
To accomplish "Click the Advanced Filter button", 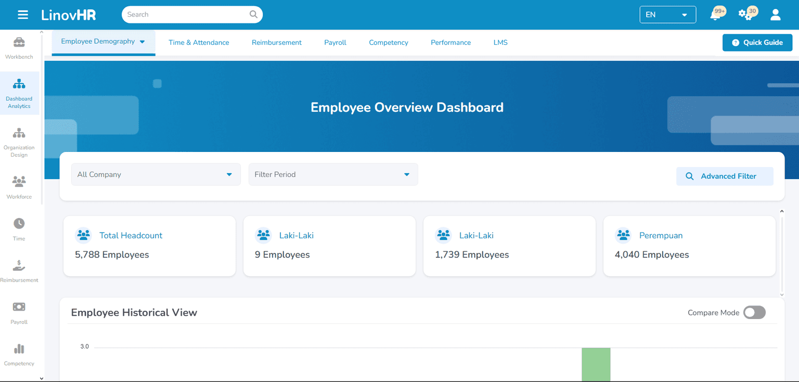I will 725,176.
